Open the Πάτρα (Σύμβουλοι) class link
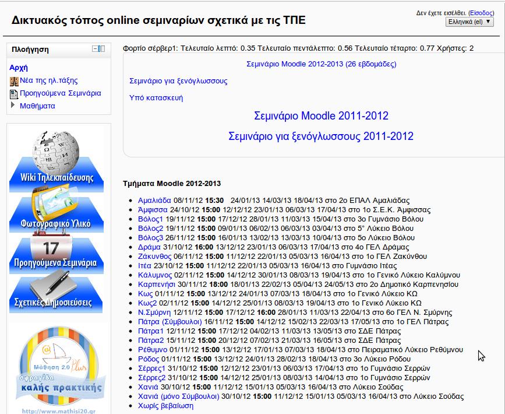 (x=169, y=322)
